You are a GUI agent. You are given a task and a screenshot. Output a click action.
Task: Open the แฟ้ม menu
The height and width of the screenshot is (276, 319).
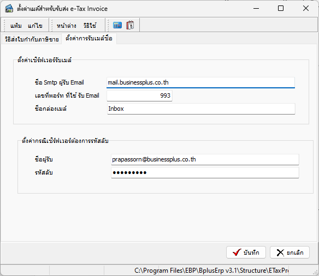tap(16, 26)
